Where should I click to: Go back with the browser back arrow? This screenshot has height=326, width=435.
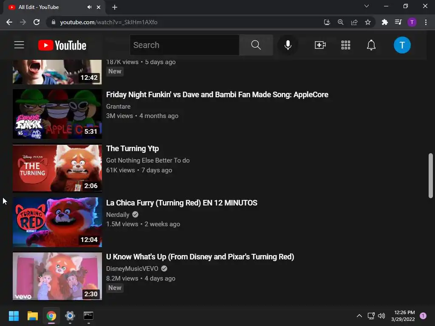9,22
